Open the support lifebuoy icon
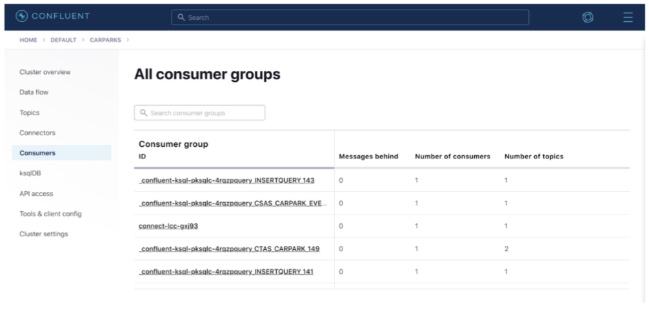This screenshot has width=649, height=309. click(587, 17)
